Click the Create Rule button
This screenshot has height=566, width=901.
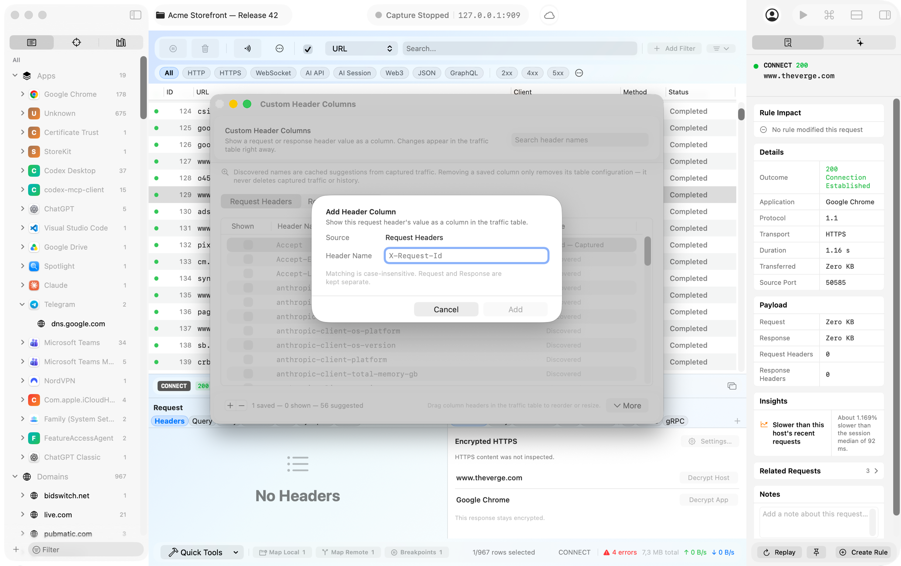(x=864, y=552)
